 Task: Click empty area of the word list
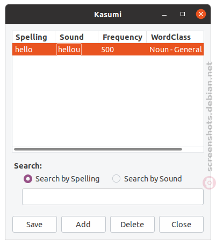pos(108,101)
